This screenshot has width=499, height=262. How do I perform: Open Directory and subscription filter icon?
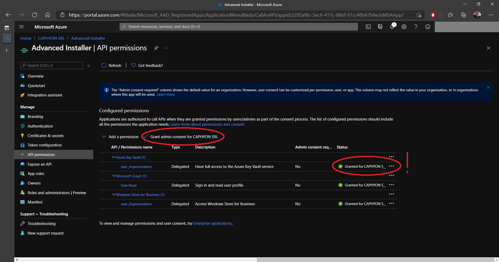click(380, 27)
